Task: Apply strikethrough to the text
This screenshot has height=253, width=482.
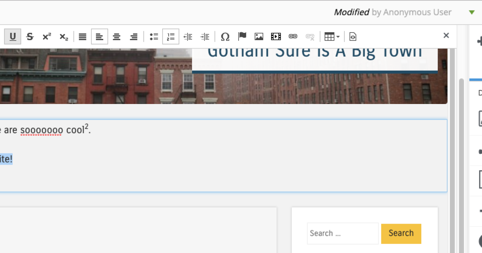Action: (x=30, y=37)
